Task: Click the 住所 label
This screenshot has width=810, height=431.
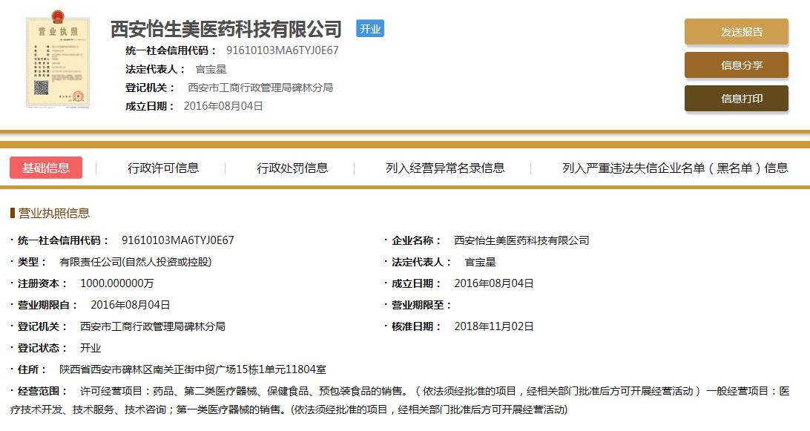Action: tap(32, 369)
